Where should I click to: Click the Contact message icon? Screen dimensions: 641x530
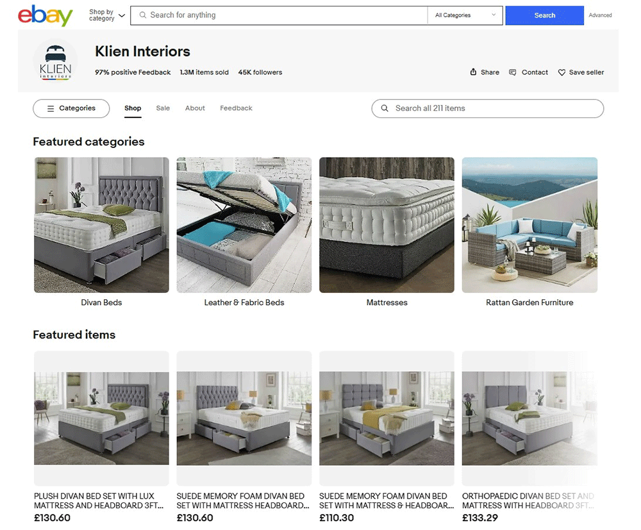[x=512, y=72]
